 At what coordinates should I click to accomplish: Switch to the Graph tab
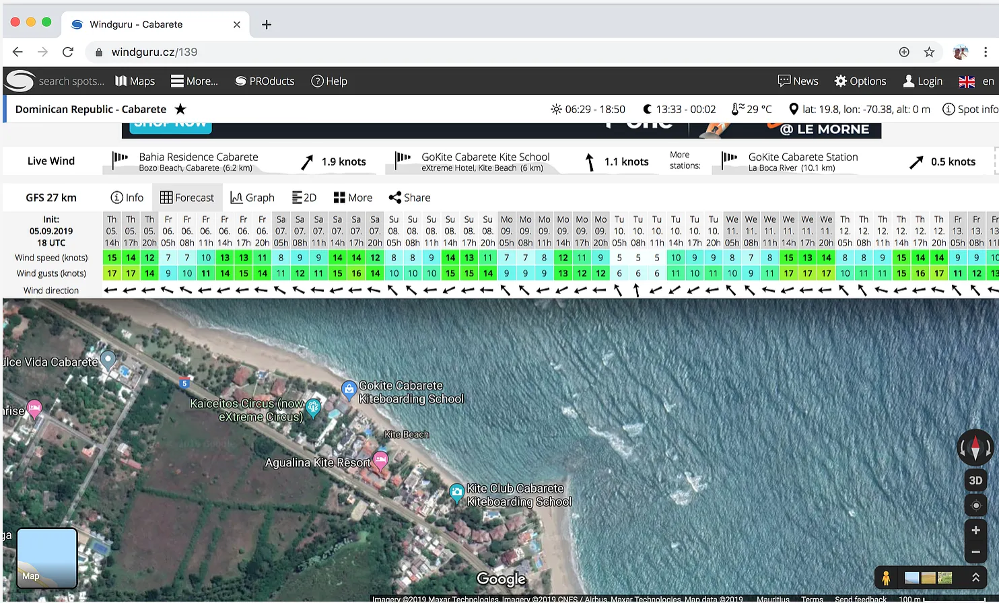click(x=252, y=198)
